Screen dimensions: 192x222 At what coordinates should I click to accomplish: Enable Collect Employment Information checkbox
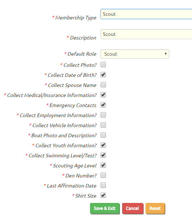click(x=103, y=115)
